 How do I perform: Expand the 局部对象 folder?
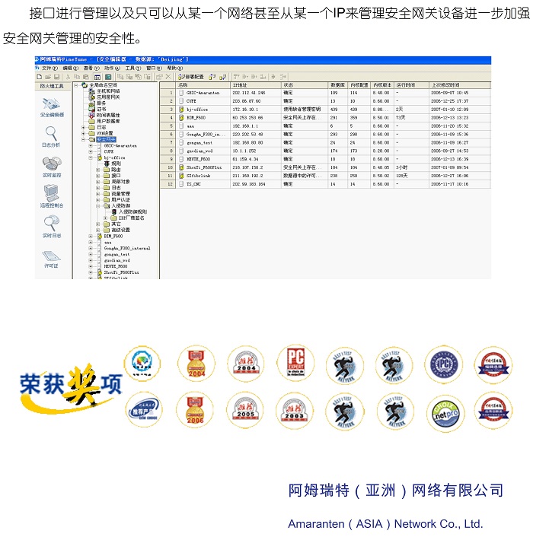[x=98, y=182]
